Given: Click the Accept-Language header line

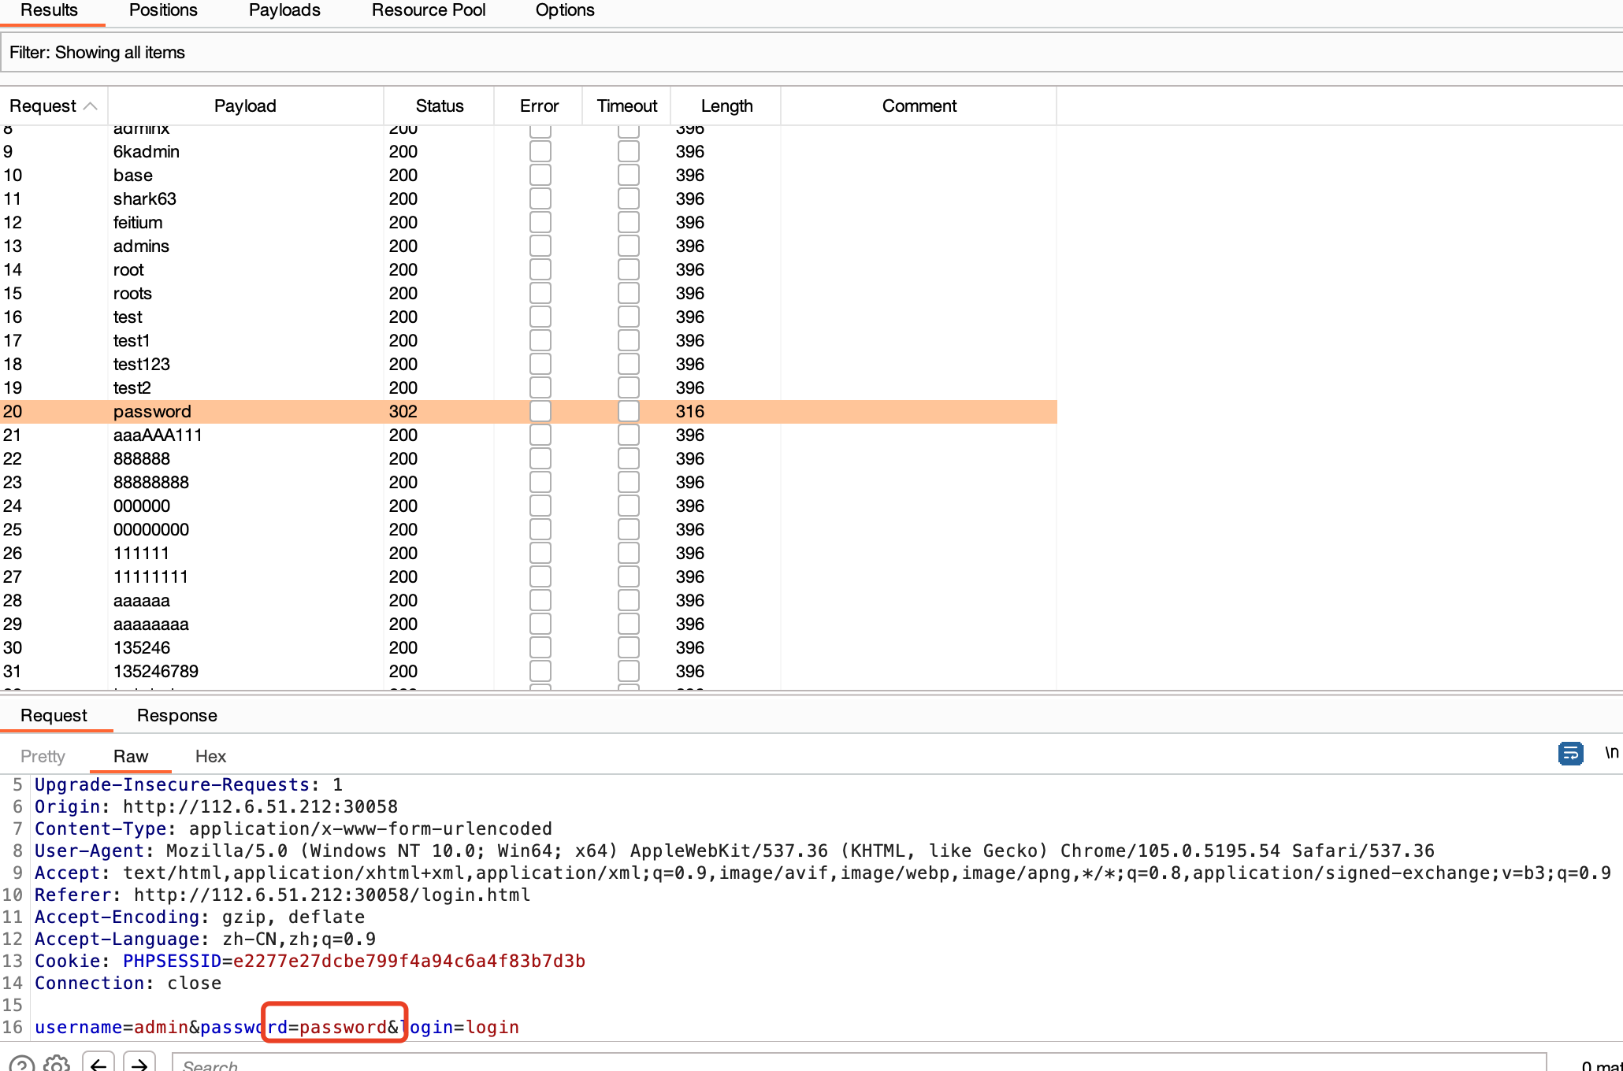Looking at the screenshot, I should [x=205, y=939].
